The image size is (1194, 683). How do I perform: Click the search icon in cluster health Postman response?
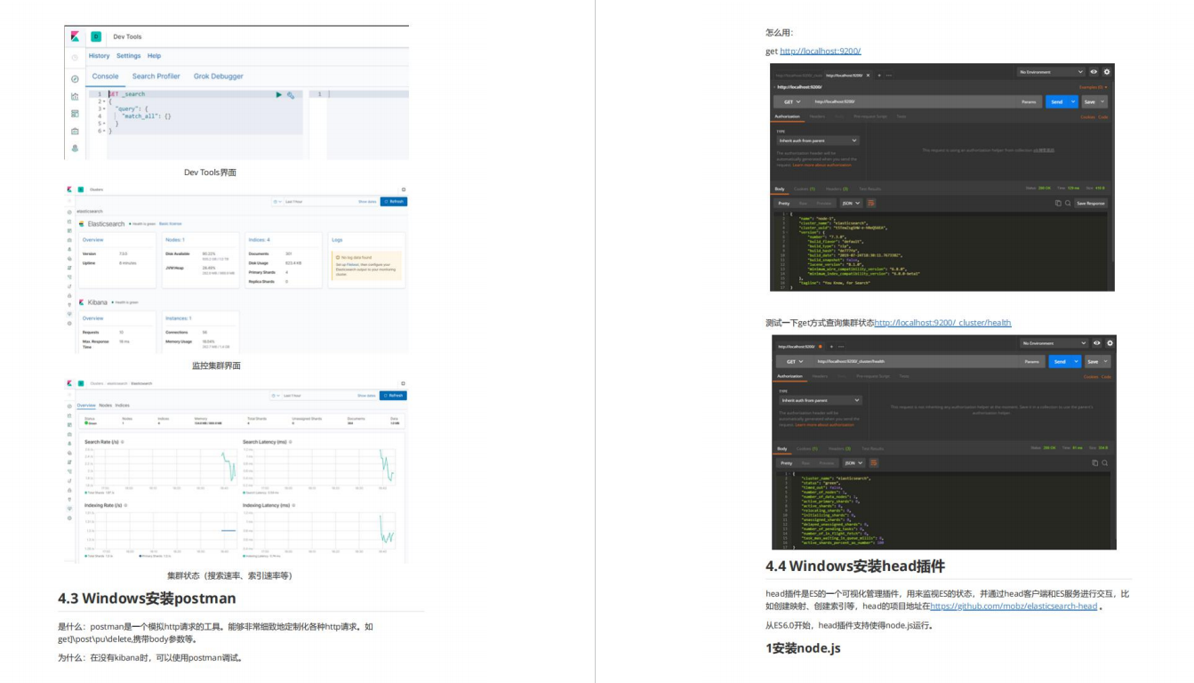1105,463
